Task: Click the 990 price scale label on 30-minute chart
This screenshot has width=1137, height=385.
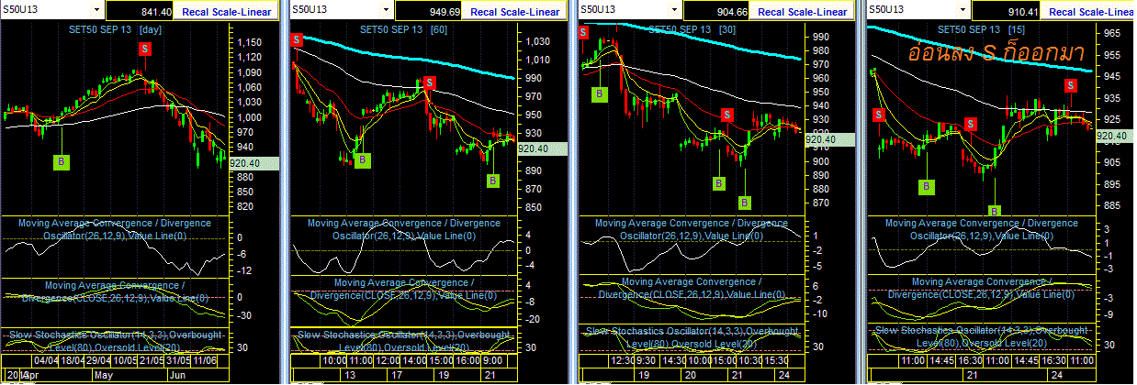Action: (x=820, y=38)
